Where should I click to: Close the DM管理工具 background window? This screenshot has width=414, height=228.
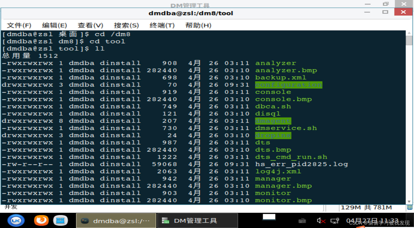pyautogui.click(x=404, y=4)
